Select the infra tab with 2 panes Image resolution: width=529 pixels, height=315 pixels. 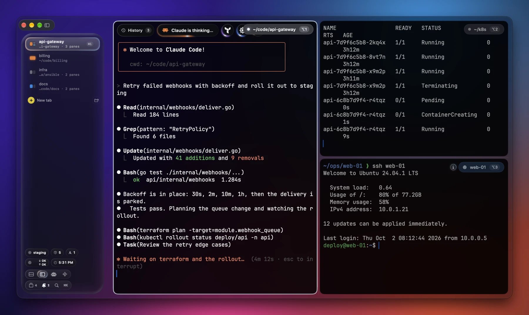point(62,72)
